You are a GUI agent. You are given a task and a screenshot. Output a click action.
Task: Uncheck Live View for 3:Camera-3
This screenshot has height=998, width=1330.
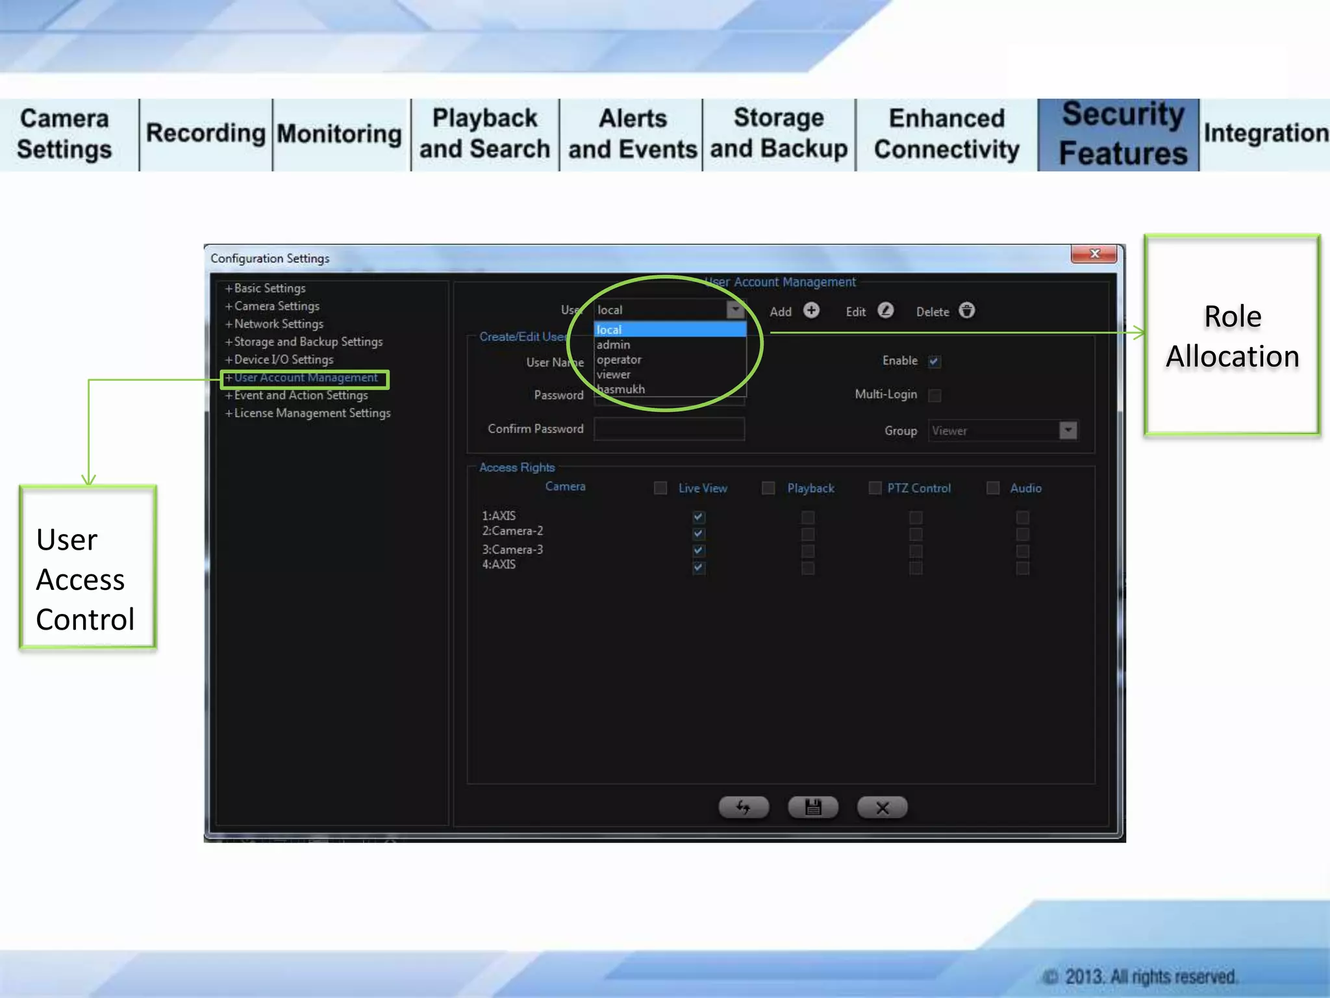(699, 551)
